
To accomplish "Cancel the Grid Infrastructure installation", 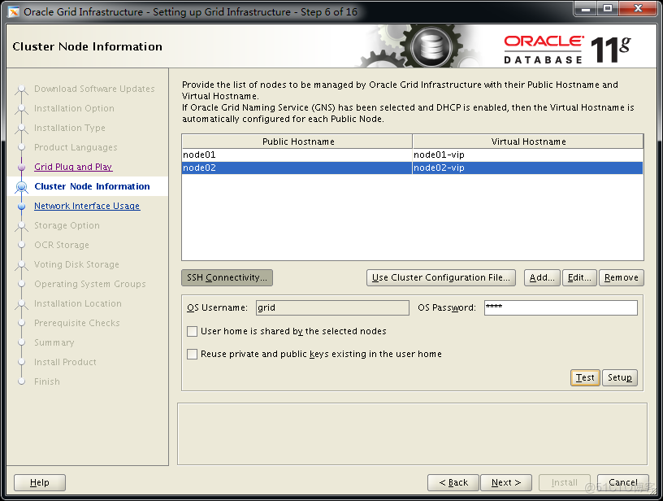I will [x=623, y=482].
